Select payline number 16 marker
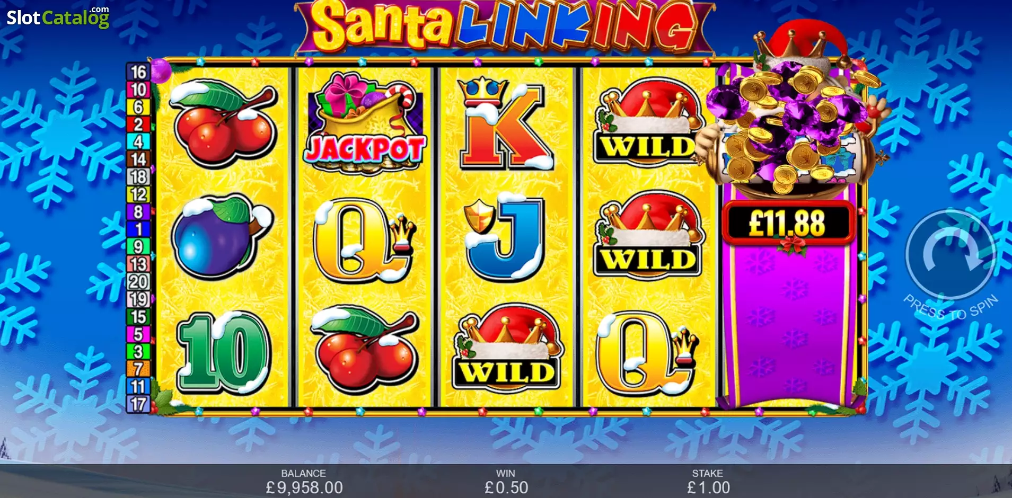 [138, 72]
